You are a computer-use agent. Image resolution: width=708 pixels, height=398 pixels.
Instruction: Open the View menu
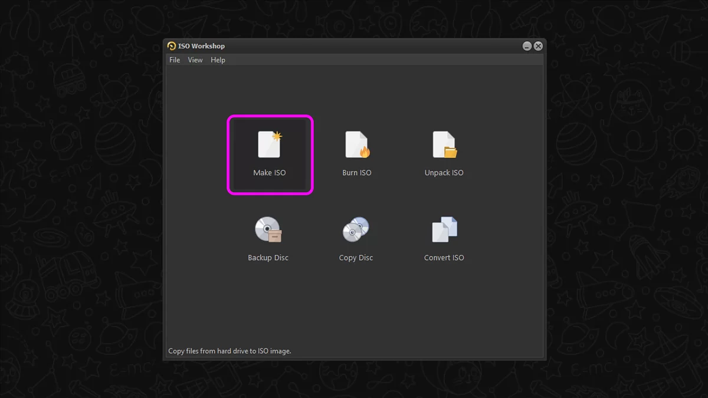[195, 60]
